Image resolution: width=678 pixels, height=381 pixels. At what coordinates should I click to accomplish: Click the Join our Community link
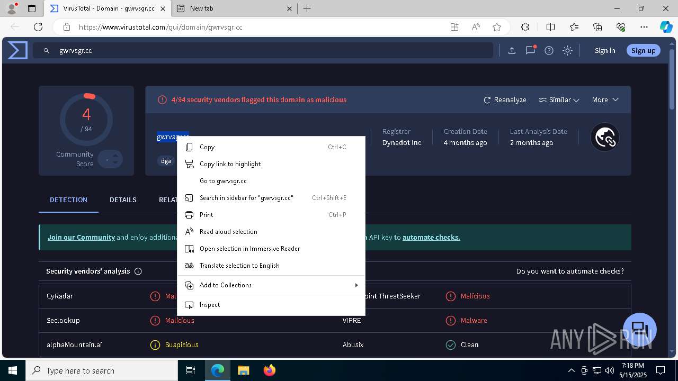[81, 237]
